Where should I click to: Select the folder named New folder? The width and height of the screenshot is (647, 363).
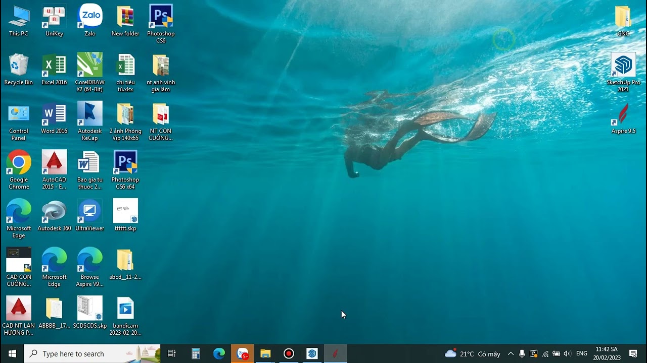125,21
